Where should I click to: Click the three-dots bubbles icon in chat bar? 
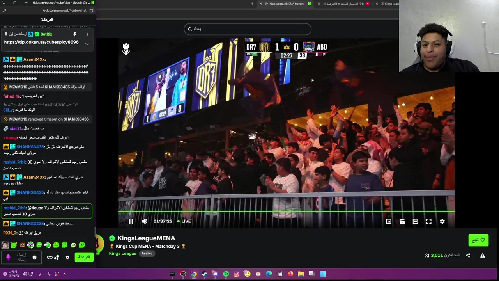click(57, 257)
